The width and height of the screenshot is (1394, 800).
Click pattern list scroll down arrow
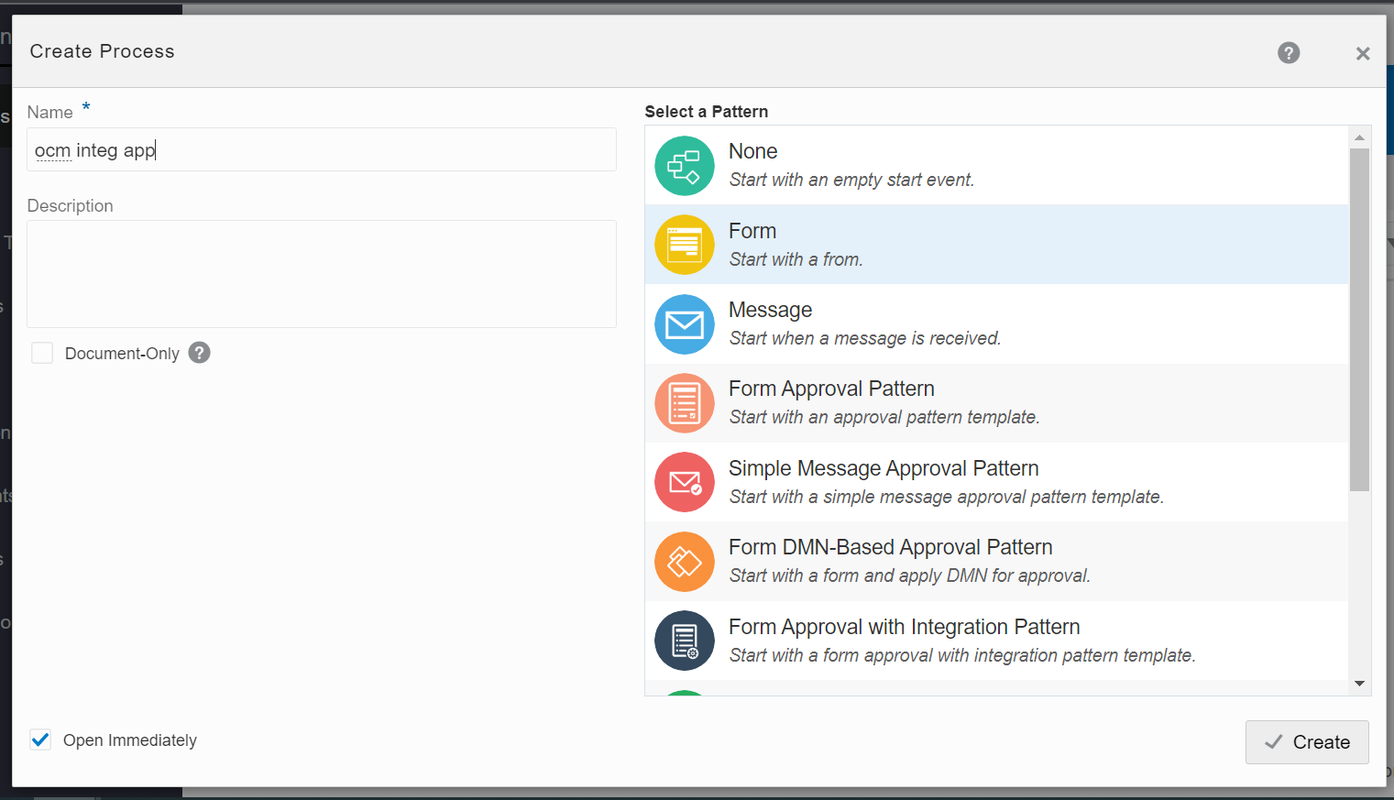[1359, 684]
